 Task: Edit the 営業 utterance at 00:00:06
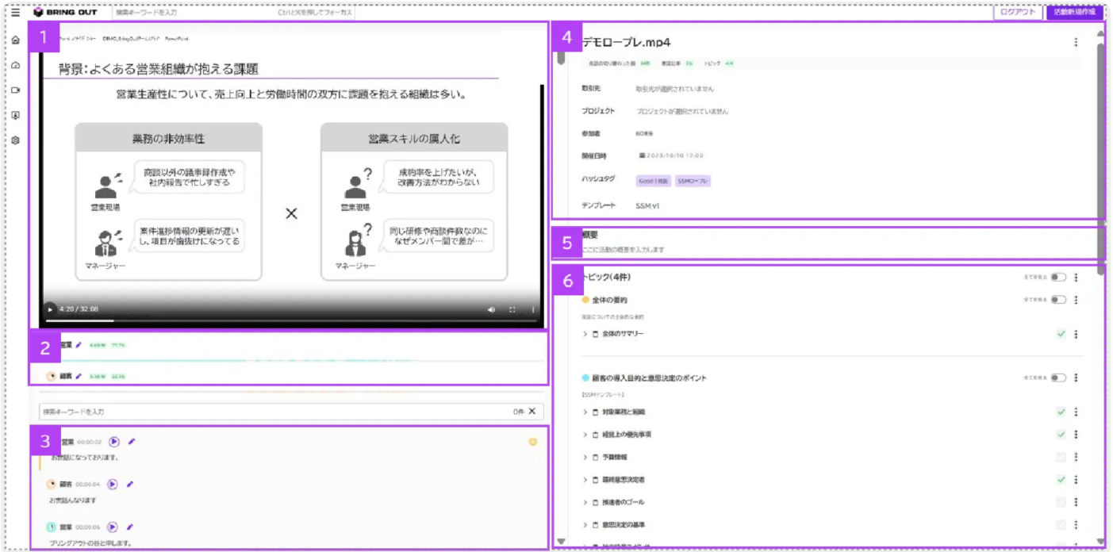130,527
